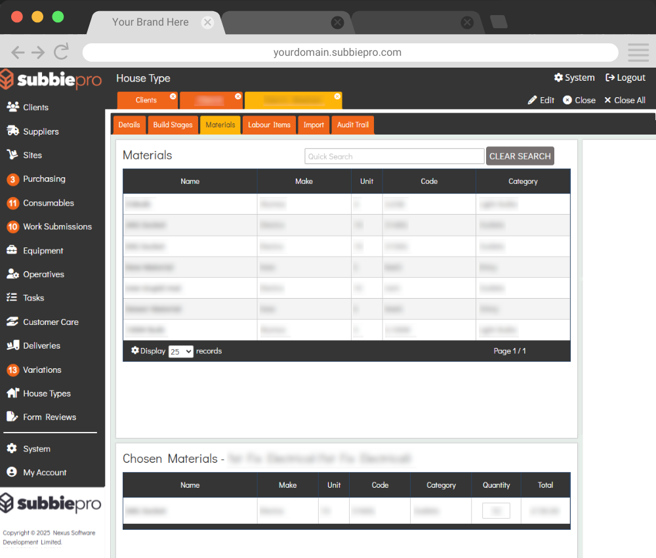Click the Form Reviews icon

pyautogui.click(x=12, y=417)
